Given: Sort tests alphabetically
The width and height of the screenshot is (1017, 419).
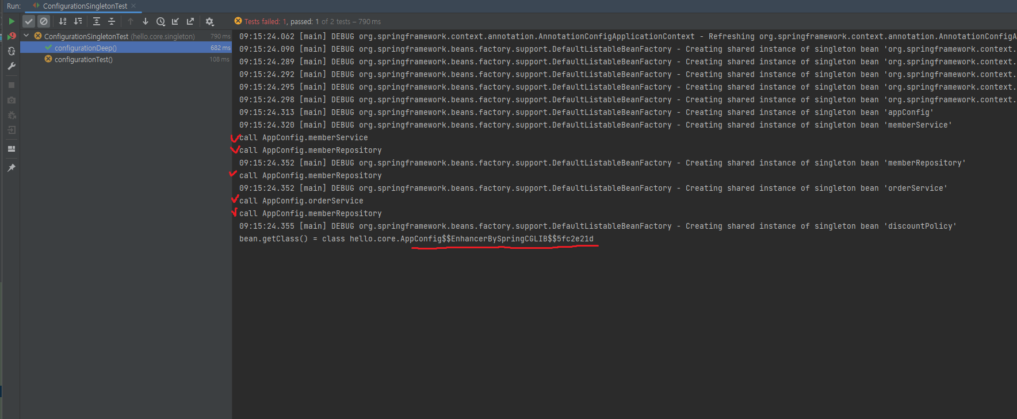Looking at the screenshot, I should pyautogui.click(x=63, y=21).
